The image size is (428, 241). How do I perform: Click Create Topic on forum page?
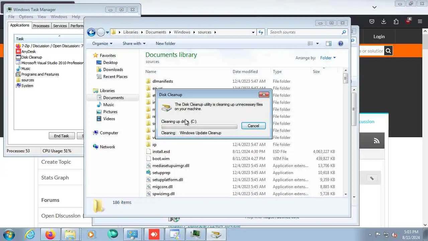click(x=56, y=162)
